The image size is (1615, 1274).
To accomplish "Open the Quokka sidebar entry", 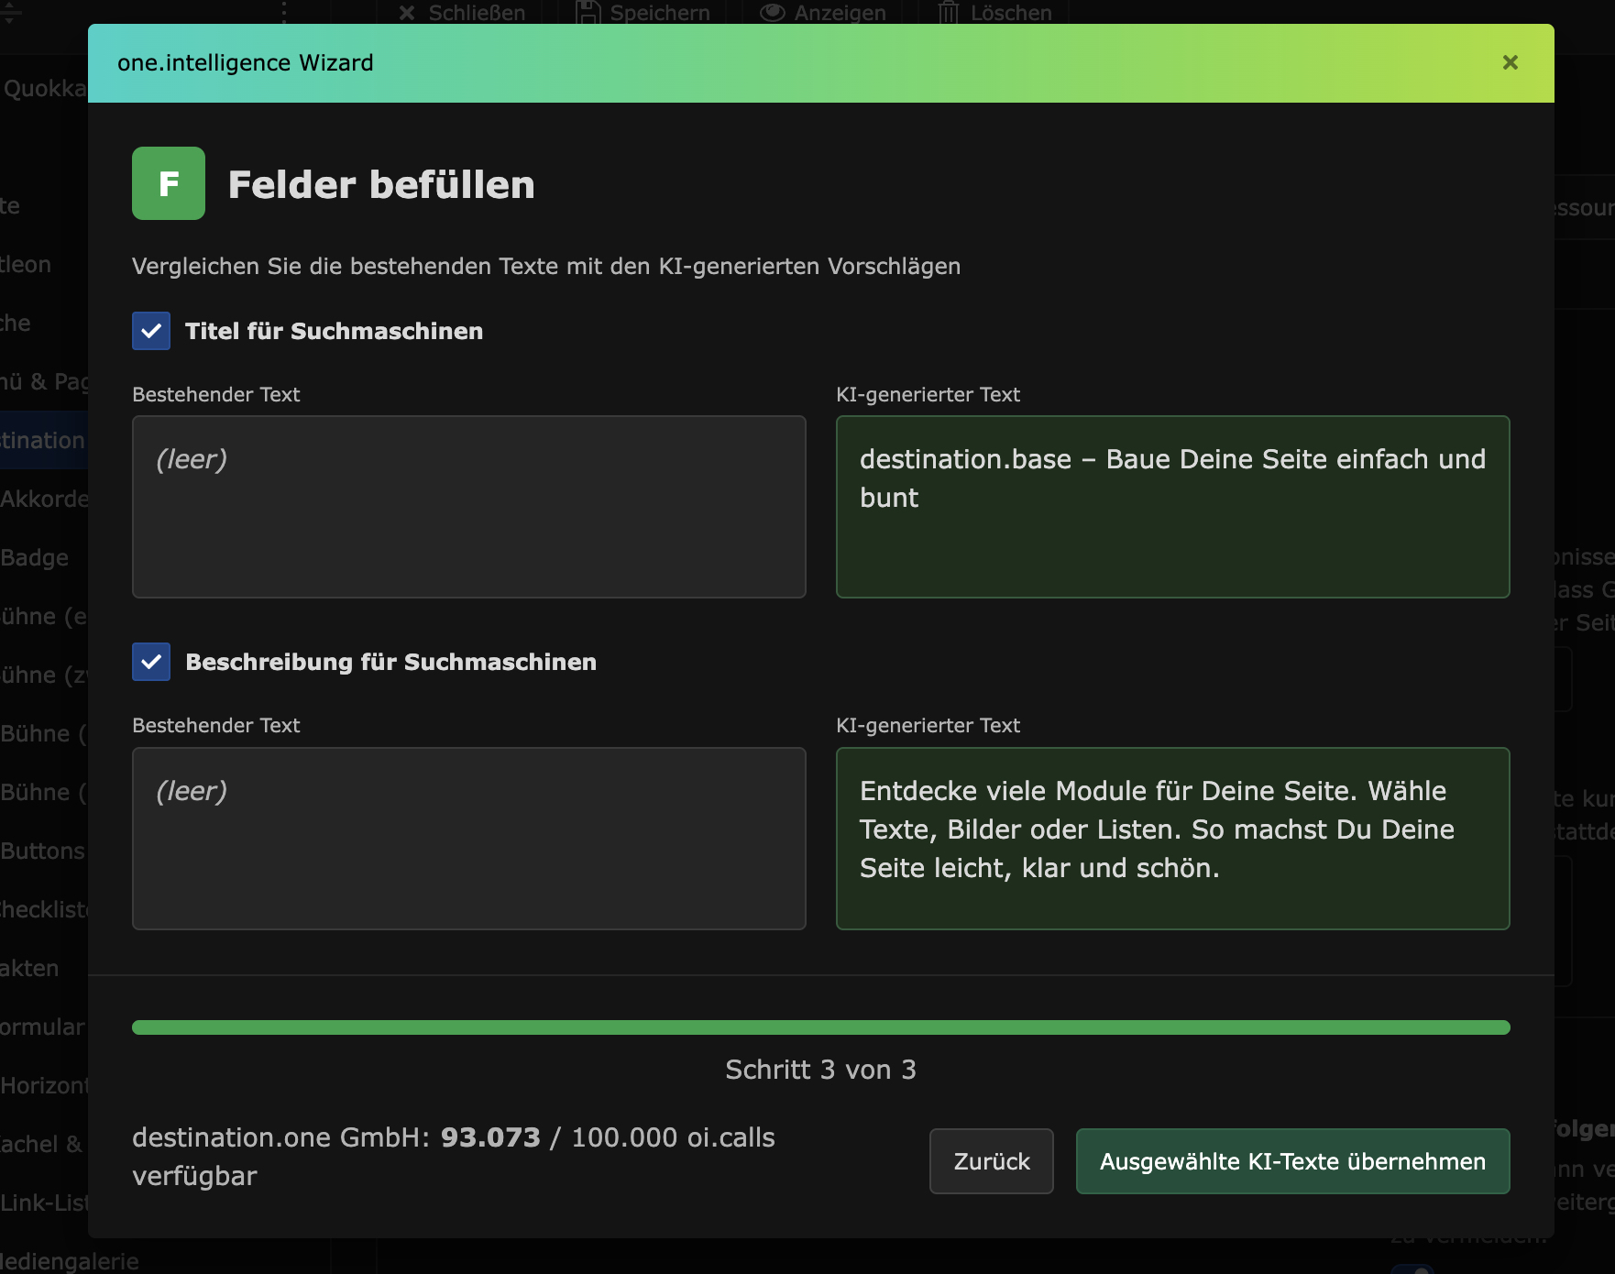I will tap(44, 88).
